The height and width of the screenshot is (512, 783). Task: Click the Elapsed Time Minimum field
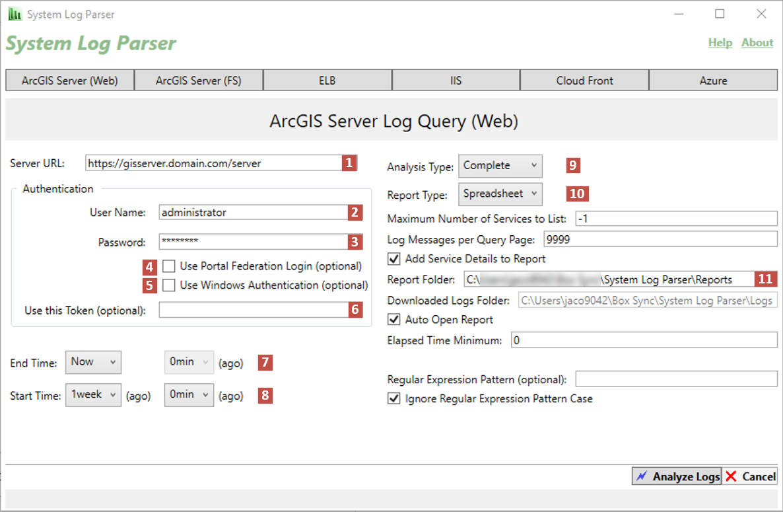pos(644,340)
